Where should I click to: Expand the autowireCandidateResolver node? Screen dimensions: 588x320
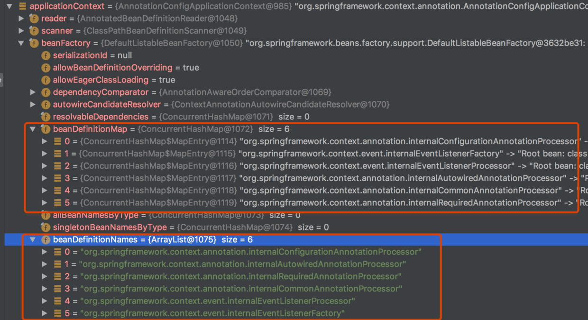click(33, 104)
